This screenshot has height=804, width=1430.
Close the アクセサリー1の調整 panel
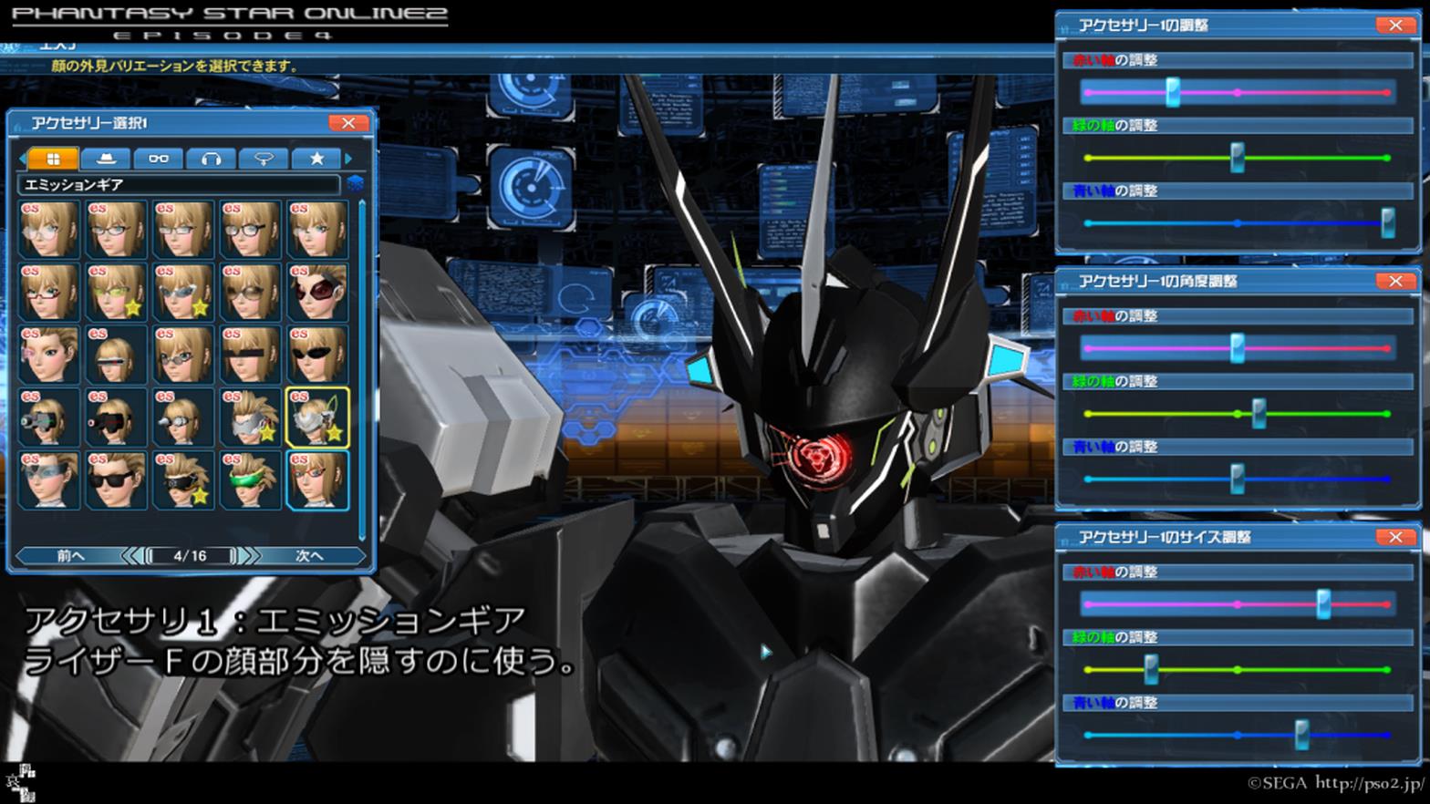1395,26
